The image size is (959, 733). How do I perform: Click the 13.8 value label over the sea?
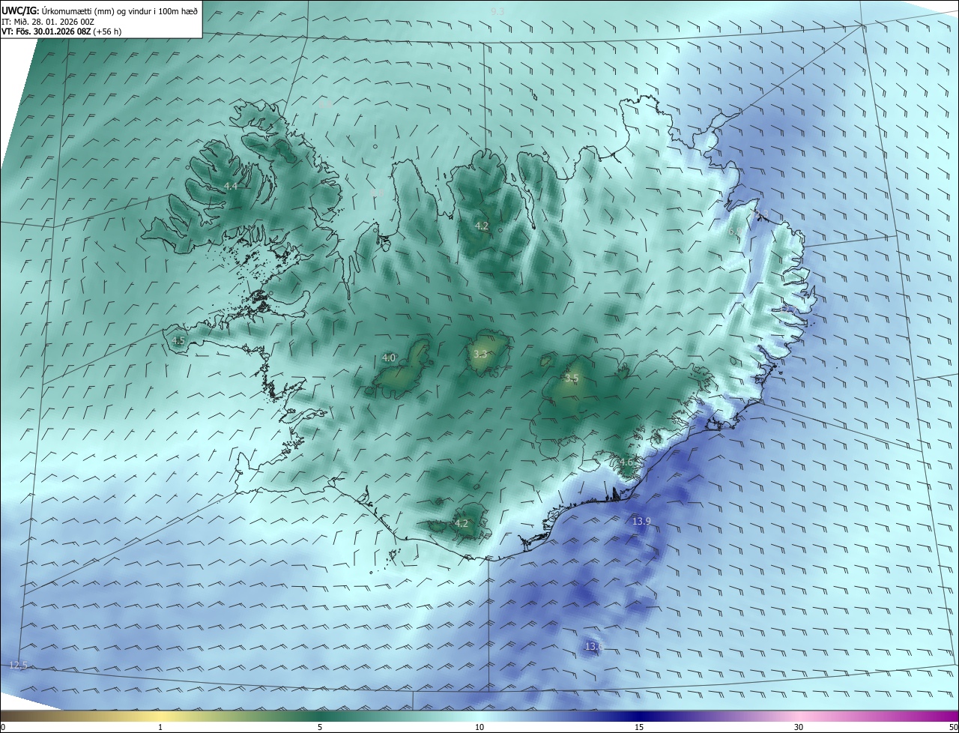[594, 646]
